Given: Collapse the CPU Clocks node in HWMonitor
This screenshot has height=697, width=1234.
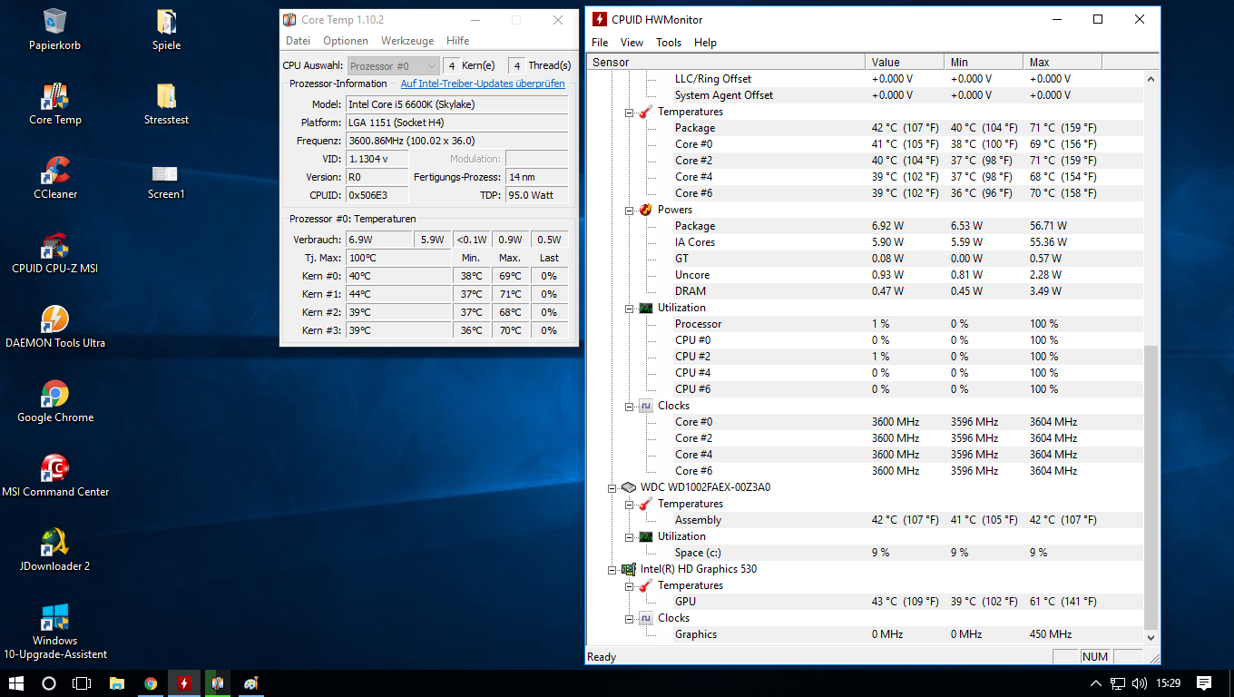Looking at the screenshot, I should (x=630, y=406).
